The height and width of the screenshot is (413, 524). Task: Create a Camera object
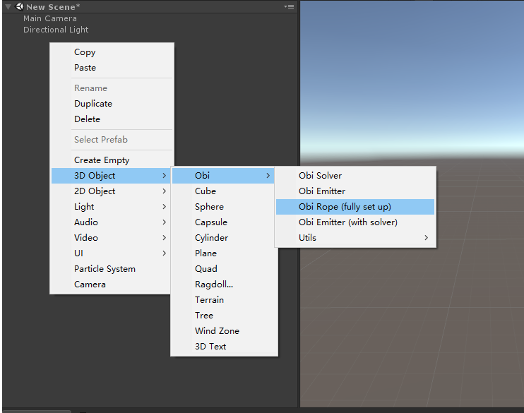click(112, 285)
